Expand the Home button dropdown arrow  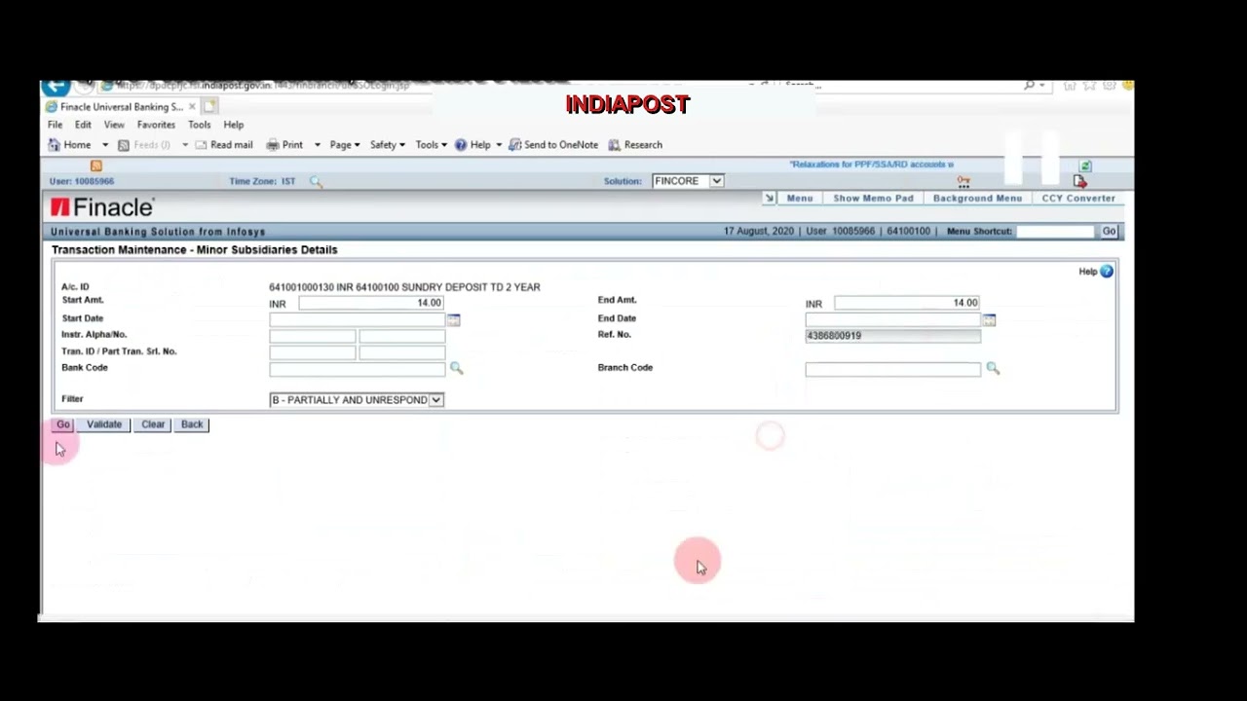(x=105, y=145)
